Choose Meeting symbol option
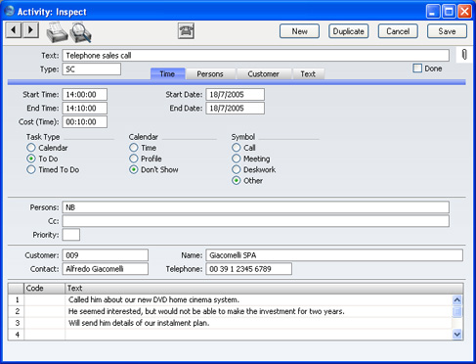The height and width of the screenshot is (364, 476). [237, 159]
